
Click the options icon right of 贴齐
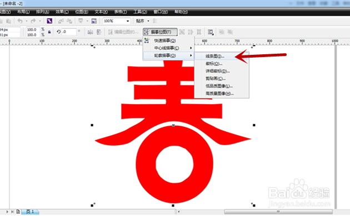pyautogui.click(x=154, y=21)
